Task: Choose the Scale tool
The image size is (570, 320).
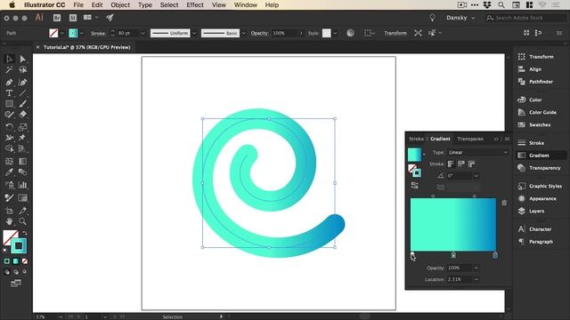Action: coord(22,127)
